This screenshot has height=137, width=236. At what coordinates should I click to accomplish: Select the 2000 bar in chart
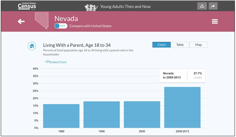[142, 115]
